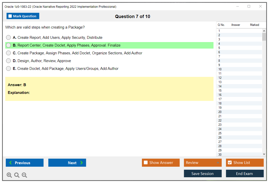This screenshot has height=184, width=270.
Task: Maximize the exam window
Action: click(249, 7)
